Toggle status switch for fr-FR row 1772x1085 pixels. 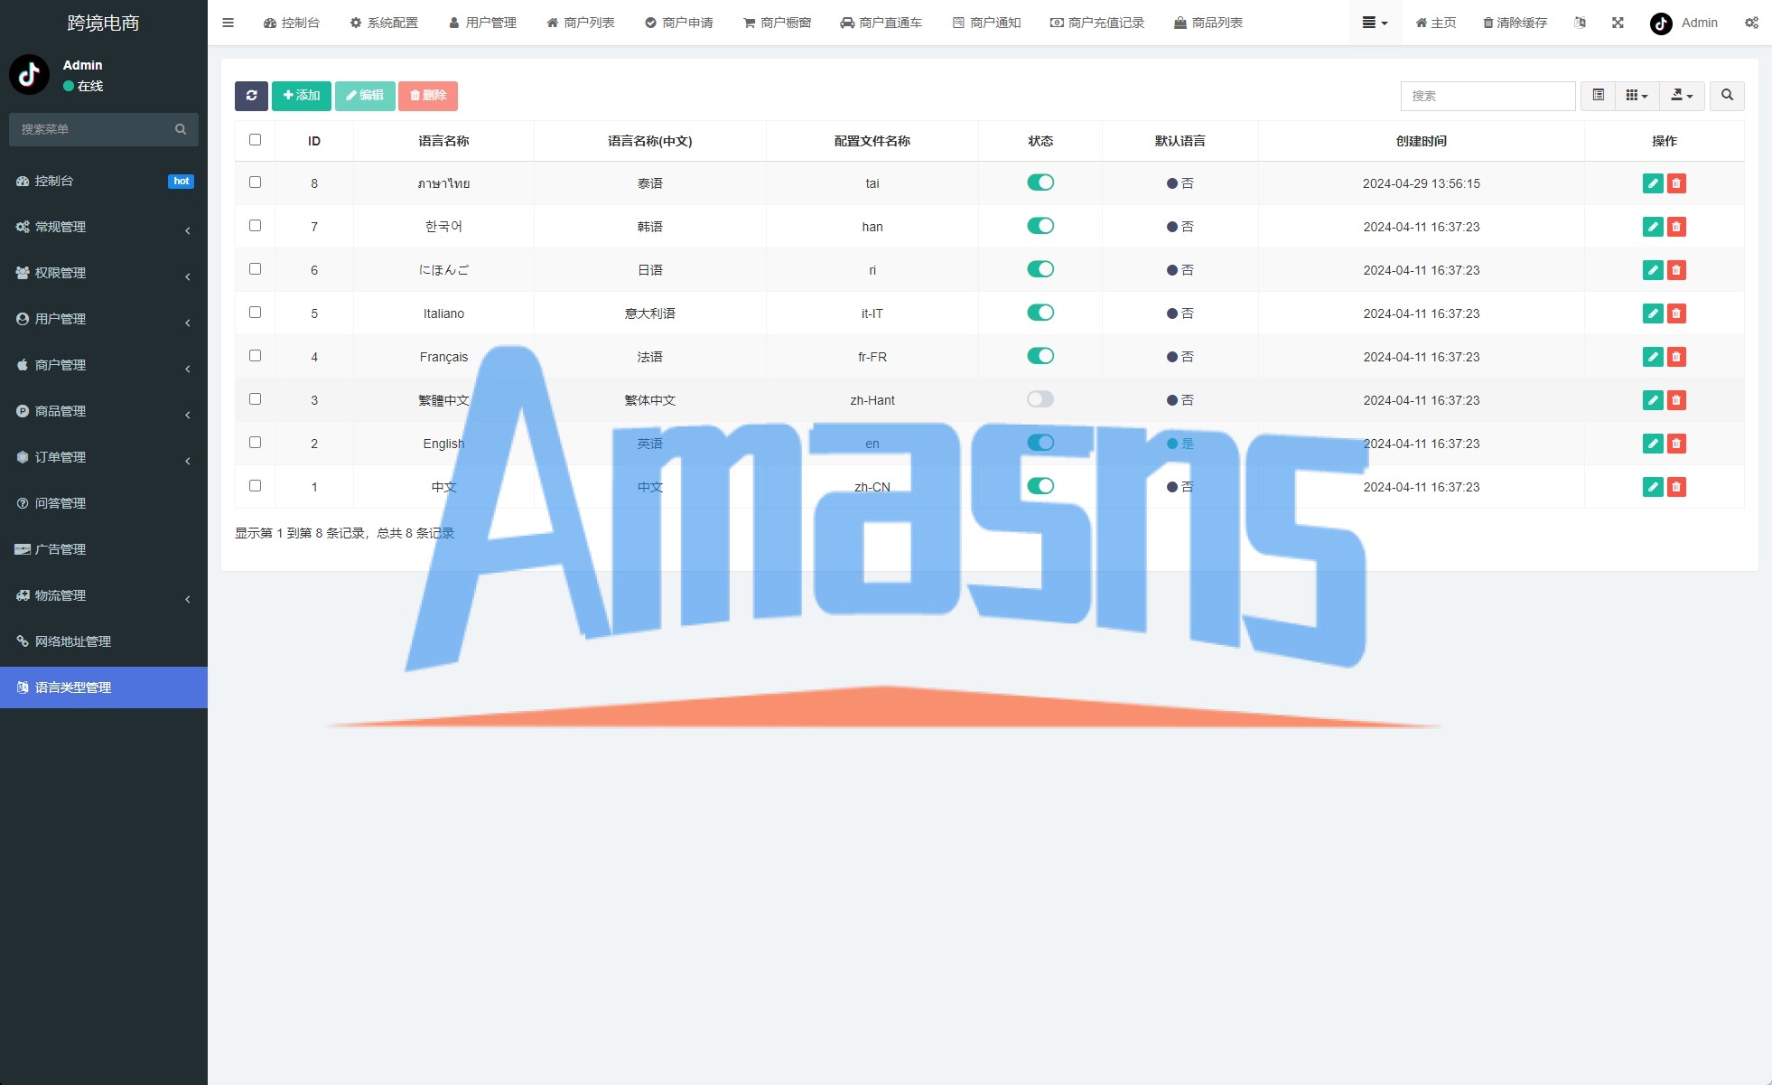(x=1040, y=356)
